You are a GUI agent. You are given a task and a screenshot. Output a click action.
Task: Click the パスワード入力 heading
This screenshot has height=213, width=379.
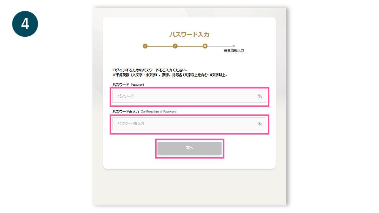tap(189, 34)
